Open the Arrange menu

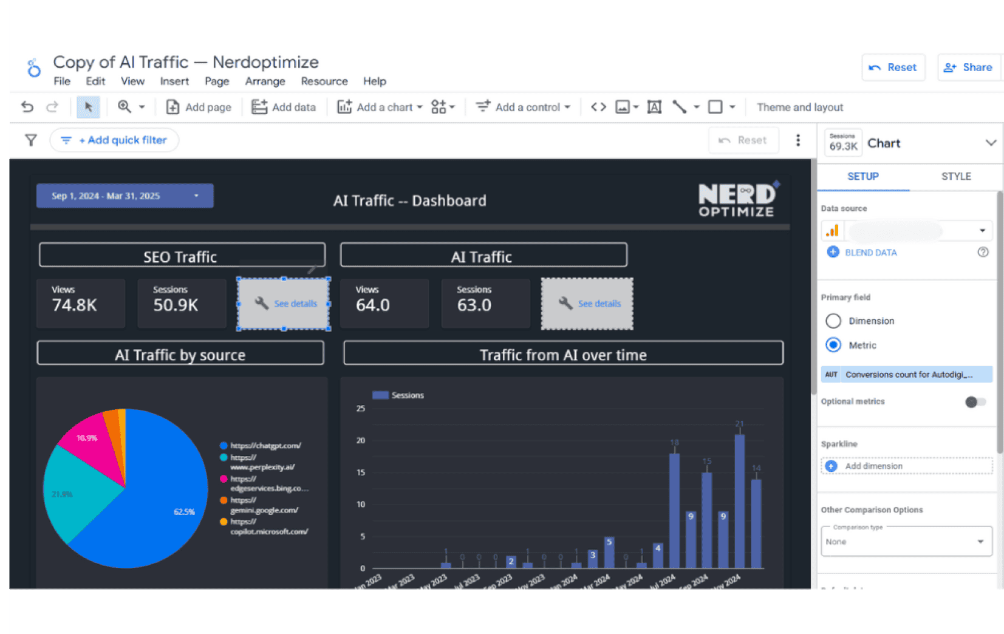point(265,81)
